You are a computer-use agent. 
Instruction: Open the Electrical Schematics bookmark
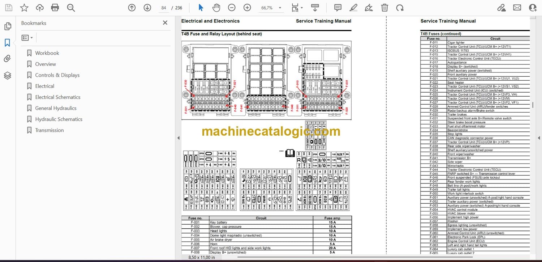coord(57,97)
